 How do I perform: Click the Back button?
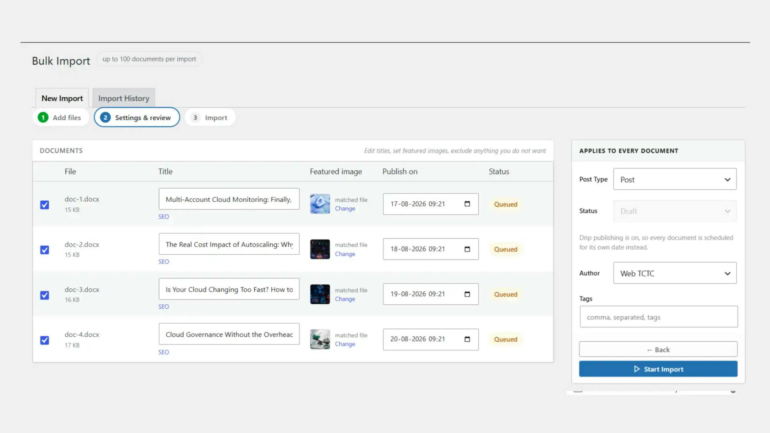pyautogui.click(x=658, y=349)
